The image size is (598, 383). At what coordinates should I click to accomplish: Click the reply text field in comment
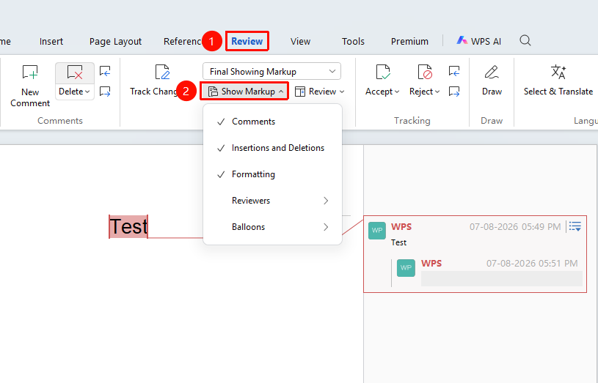click(x=501, y=279)
